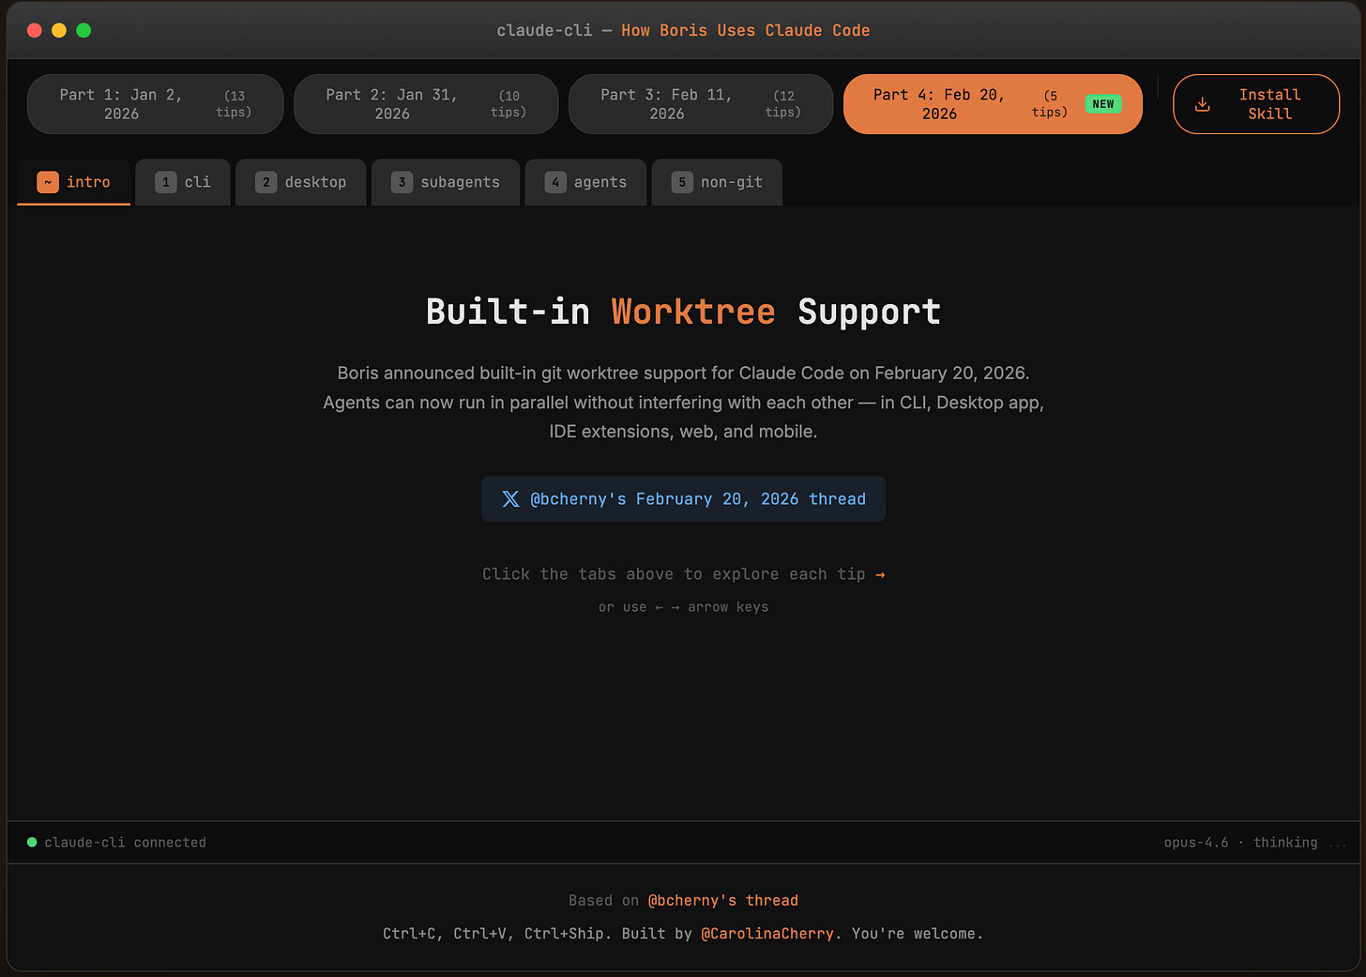Viewport: 1366px width, 977px height.
Task: Click the number 2 badge on desktop tab
Action: 266,182
